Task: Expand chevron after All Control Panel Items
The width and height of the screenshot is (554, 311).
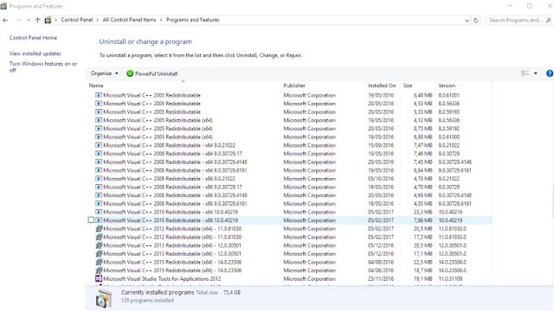Action: 161,20
